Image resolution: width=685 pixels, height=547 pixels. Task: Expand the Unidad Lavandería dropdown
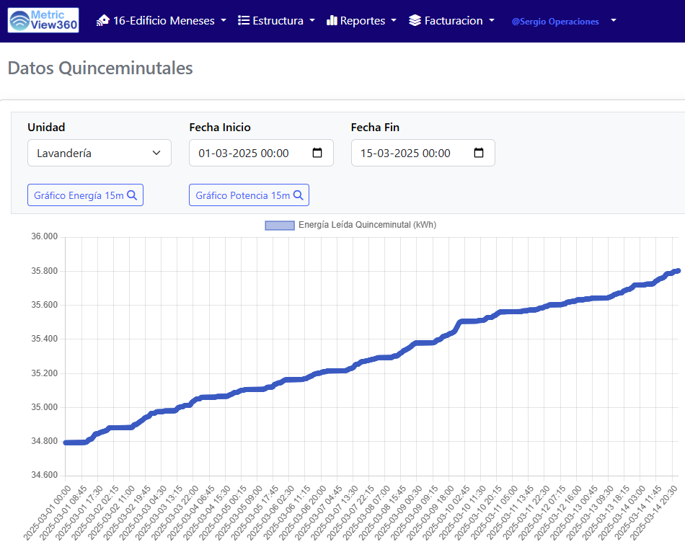pyautogui.click(x=100, y=153)
